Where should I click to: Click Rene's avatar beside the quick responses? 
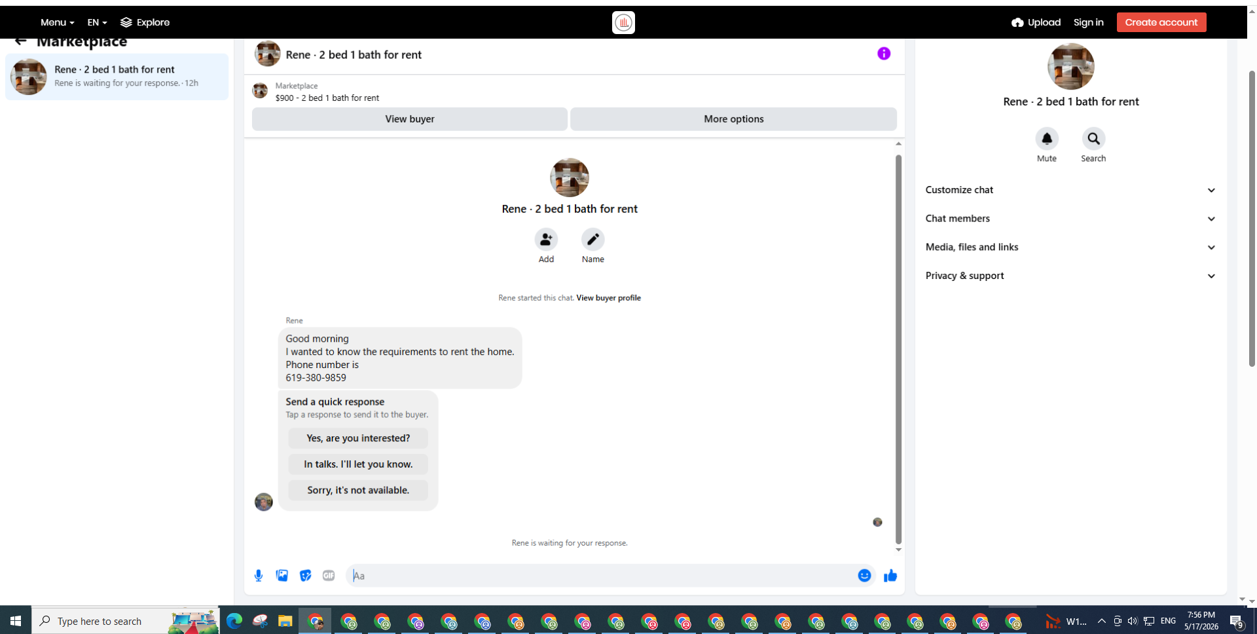[x=263, y=502]
